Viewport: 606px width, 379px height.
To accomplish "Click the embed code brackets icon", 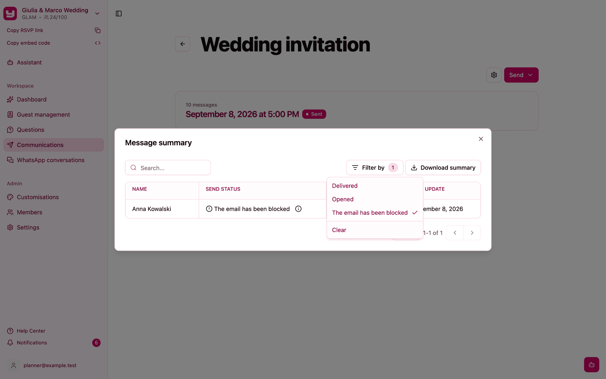I will [x=98, y=43].
